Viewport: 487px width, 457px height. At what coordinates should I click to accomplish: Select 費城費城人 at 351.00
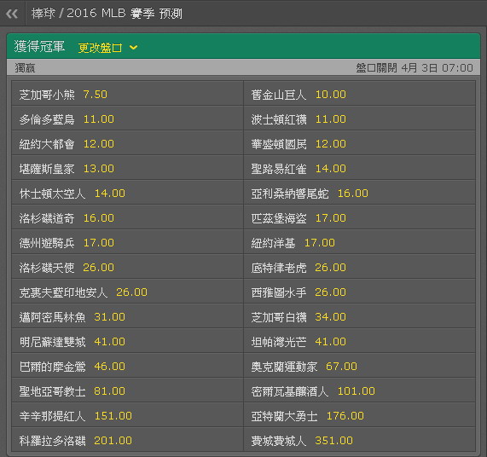[359, 440]
